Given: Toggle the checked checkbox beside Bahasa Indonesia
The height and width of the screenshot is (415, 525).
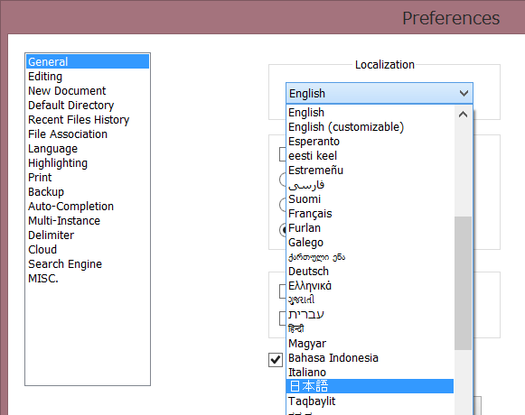Looking at the screenshot, I should (x=276, y=360).
